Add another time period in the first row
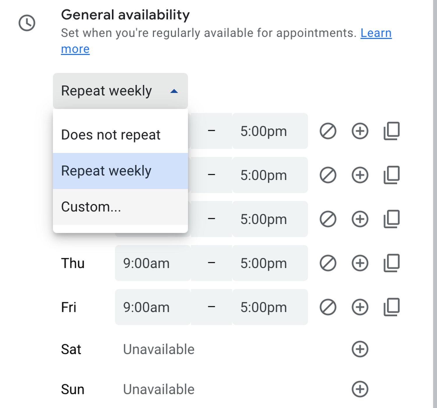 pyautogui.click(x=360, y=131)
